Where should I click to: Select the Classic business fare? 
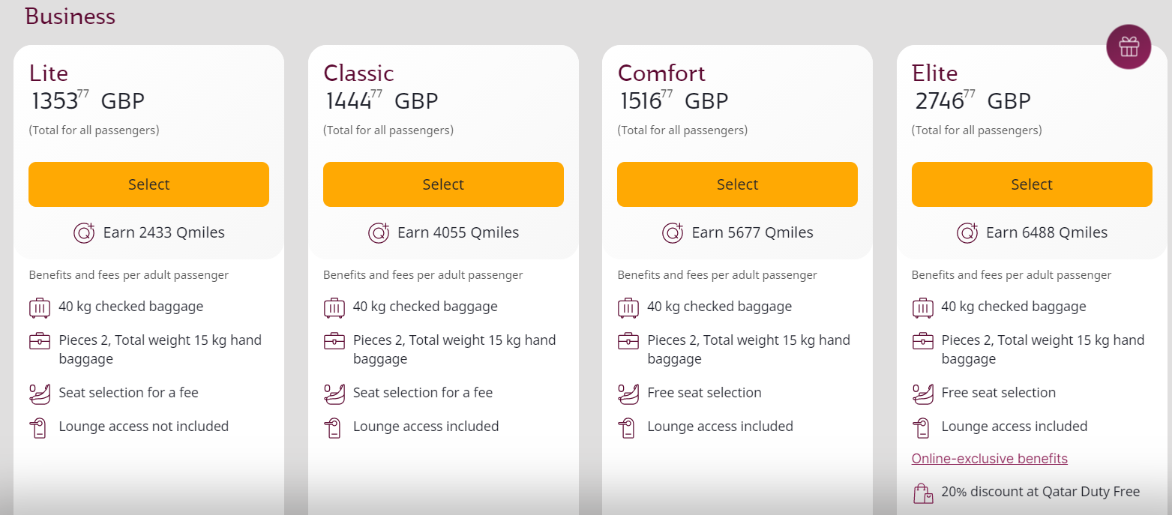[x=443, y=184]
